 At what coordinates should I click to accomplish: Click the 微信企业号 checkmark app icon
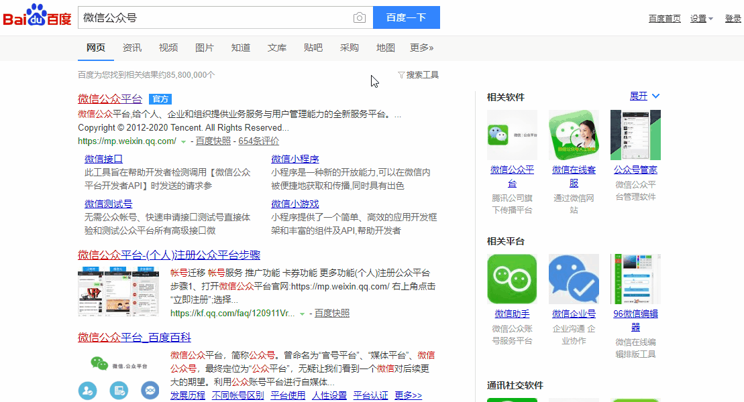tap(574, 279)
